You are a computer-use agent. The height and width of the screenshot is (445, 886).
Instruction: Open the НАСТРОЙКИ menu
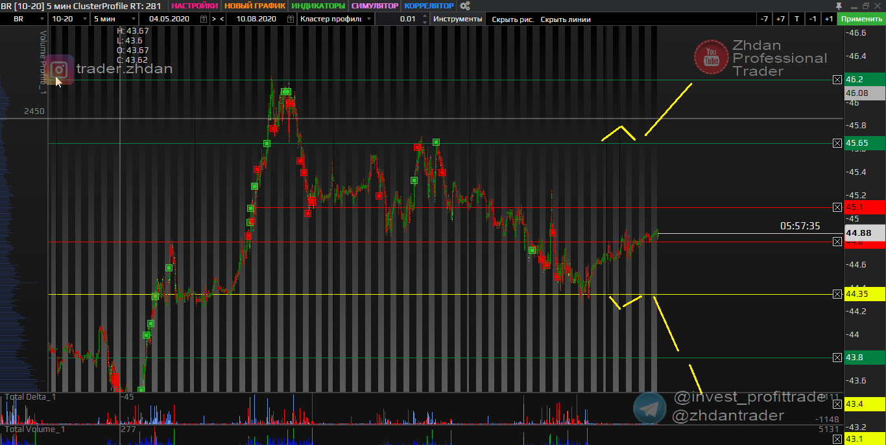pos(195,6)
